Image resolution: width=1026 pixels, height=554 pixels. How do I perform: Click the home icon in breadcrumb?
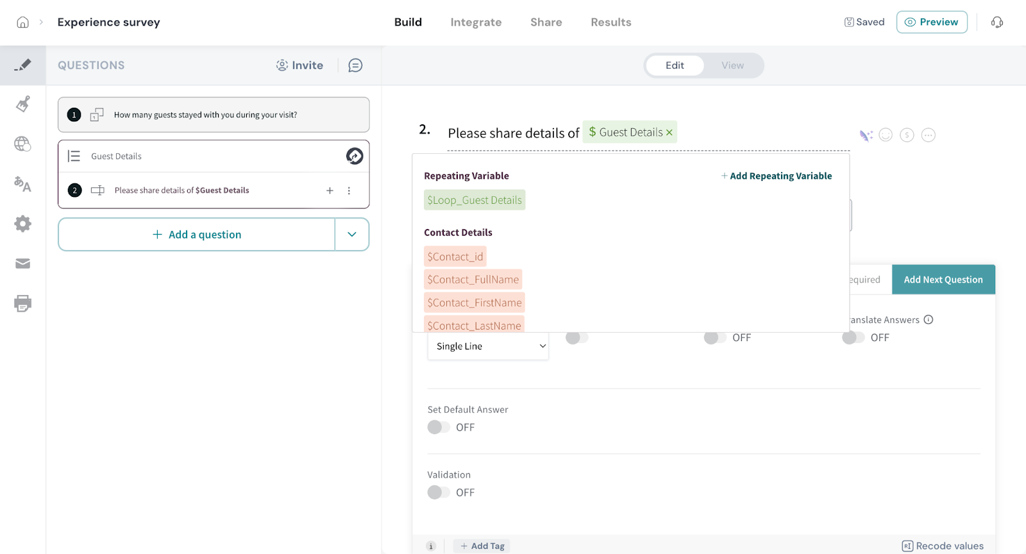(22, 22)
